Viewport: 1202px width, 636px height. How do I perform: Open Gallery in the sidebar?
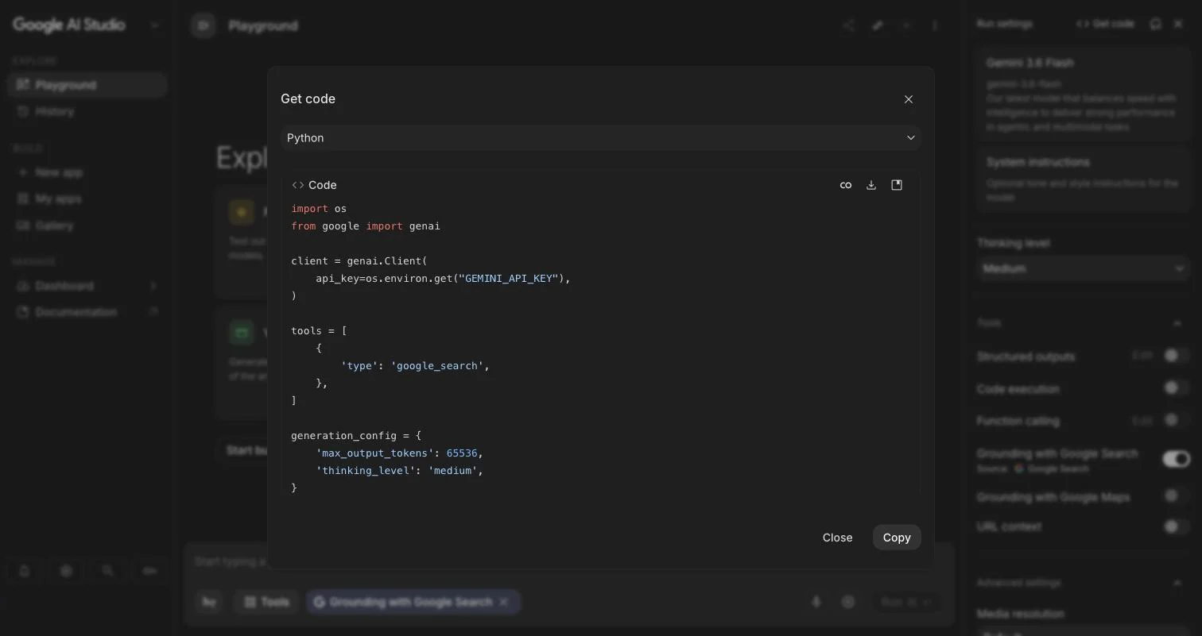pos(87,226)
